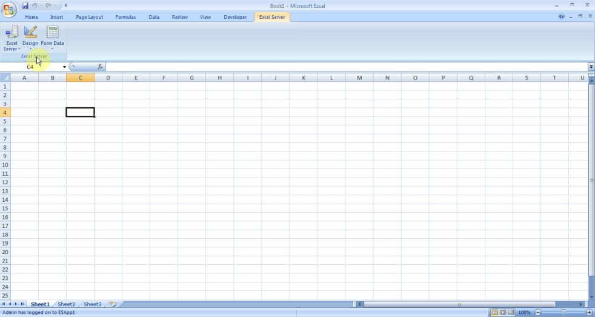This screenshot has height=317, width=595.
Task: Go to next sheet navigation arrow
Action: 16,304
